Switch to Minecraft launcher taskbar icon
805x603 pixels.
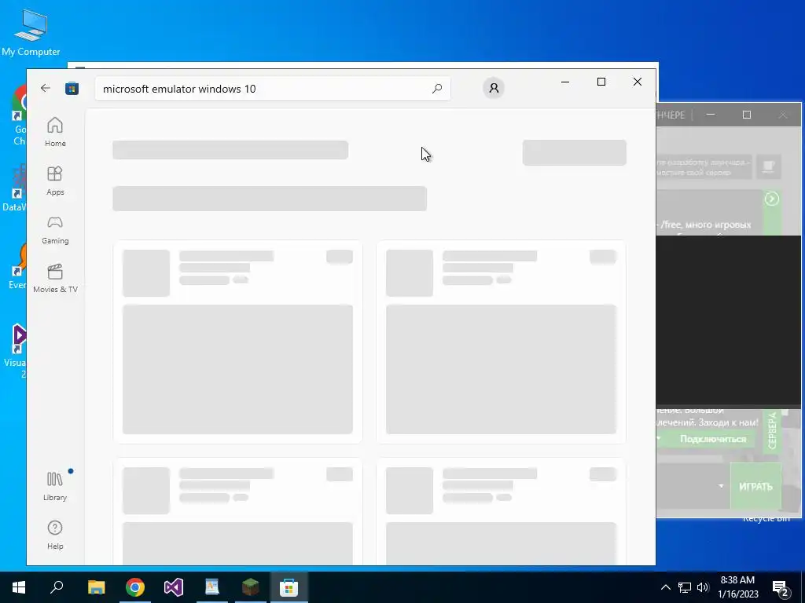(x=251, y=587)
